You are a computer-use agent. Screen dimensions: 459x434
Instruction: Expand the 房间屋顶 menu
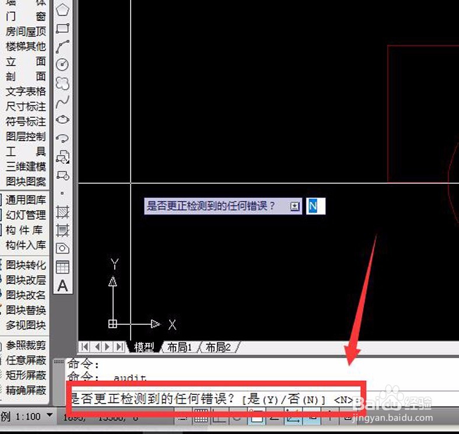pos(26,31)
